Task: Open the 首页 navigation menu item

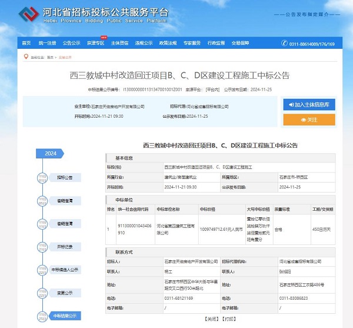Action: coord(26,44)
